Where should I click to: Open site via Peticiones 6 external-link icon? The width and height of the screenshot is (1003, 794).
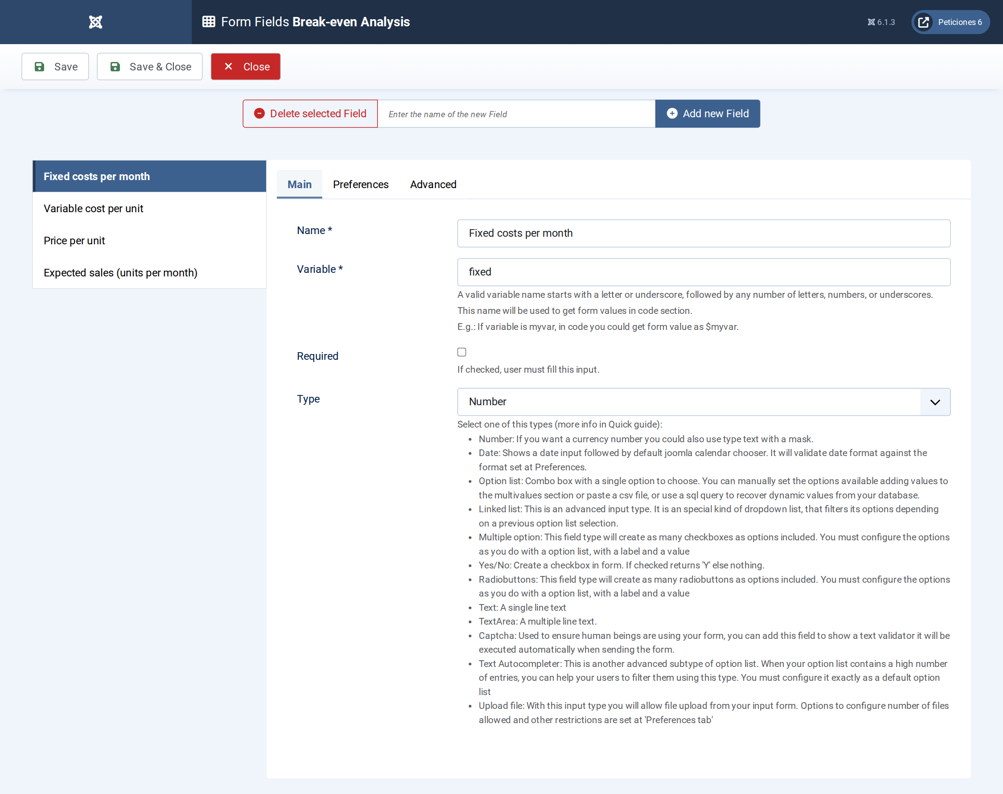[x=924, y=22]
